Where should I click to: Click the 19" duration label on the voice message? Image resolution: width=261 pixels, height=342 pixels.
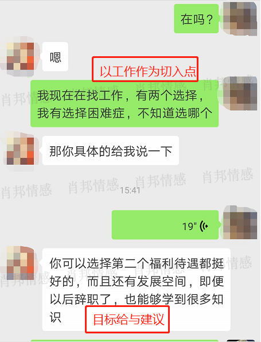coord(189,227)
